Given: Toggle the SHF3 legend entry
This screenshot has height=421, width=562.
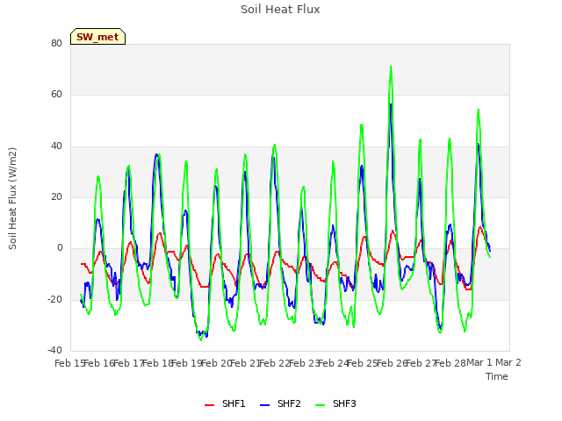Looking at the screenshot, I should (335, 403).
